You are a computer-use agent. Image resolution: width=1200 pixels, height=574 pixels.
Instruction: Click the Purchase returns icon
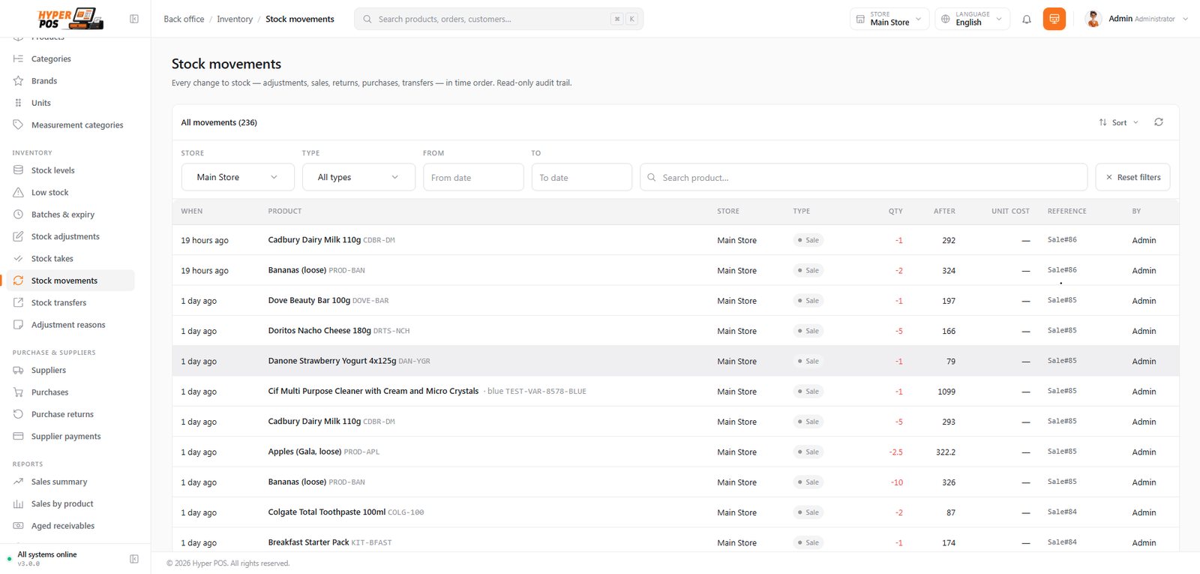pyautogui.click(x=18, y=414)
